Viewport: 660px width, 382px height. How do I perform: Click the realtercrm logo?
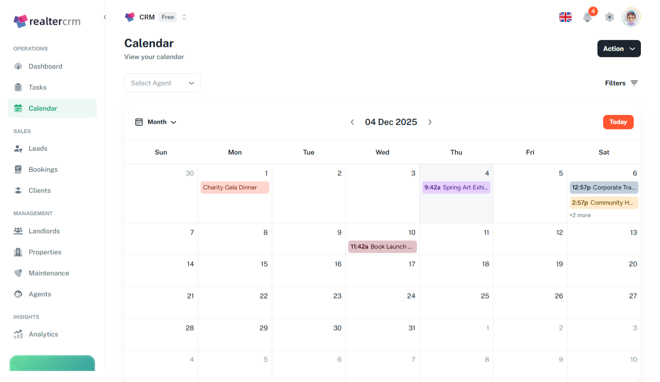(47, 21)
